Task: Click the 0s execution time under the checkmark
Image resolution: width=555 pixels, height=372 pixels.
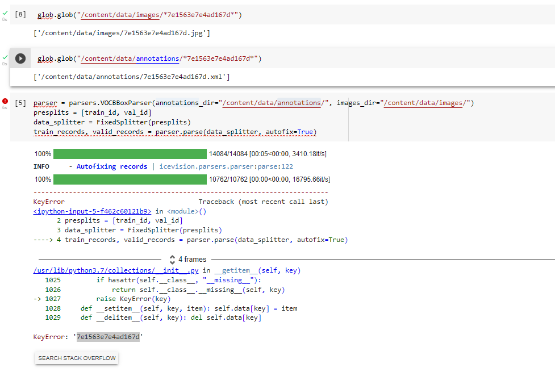Action: point(5,19)
